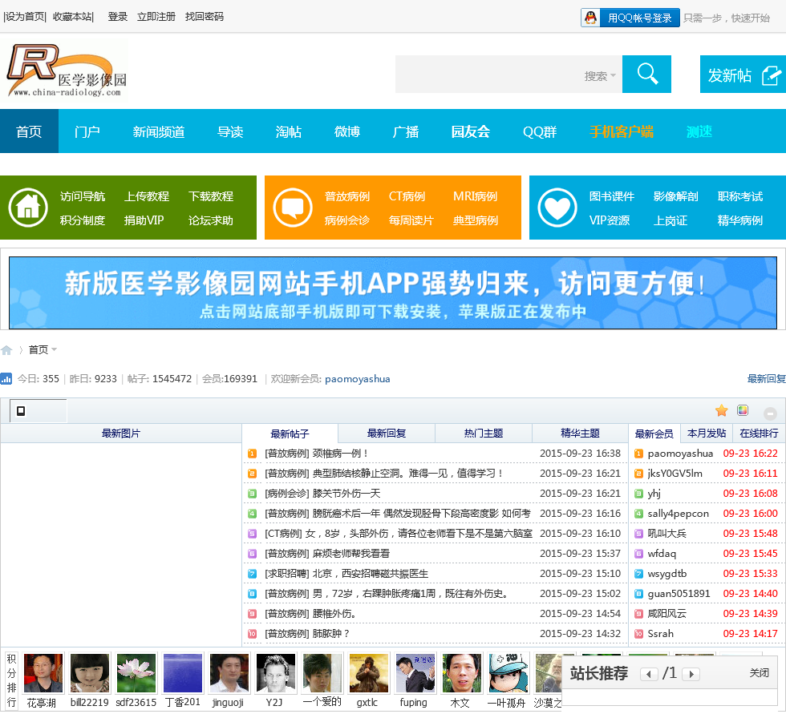
Task: Click 设为首页 link
Action: (25, 17)
